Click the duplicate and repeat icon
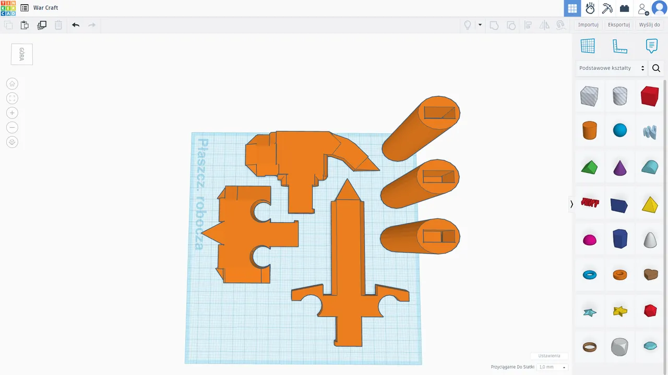Image resolution: width=668 pixels, height=375 pixels. [42, 25]
